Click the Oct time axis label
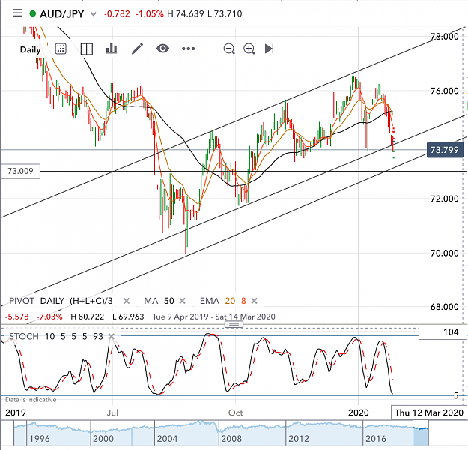The image size is (468, 450). 235,412
